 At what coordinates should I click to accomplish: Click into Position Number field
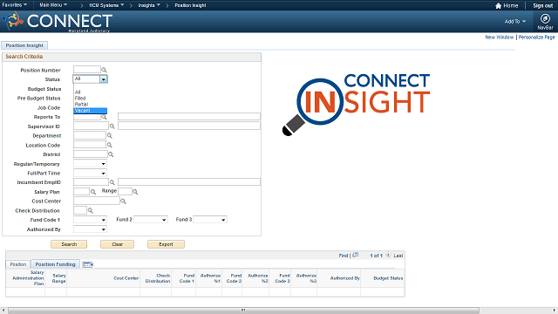[87, 70]
